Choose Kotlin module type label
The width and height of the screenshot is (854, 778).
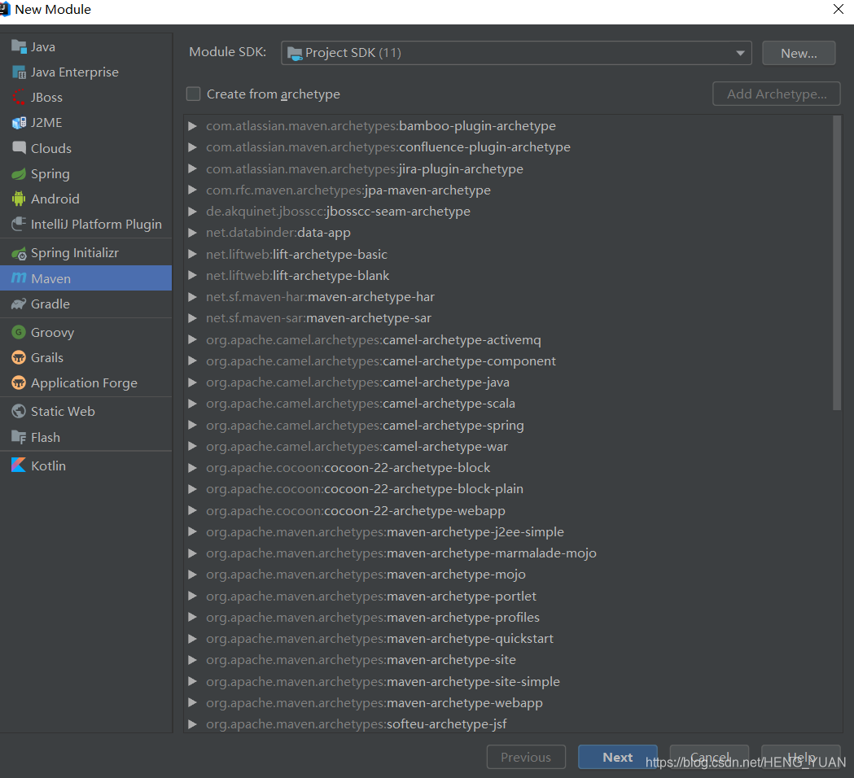pyautogui.click(x=49, y=465)
